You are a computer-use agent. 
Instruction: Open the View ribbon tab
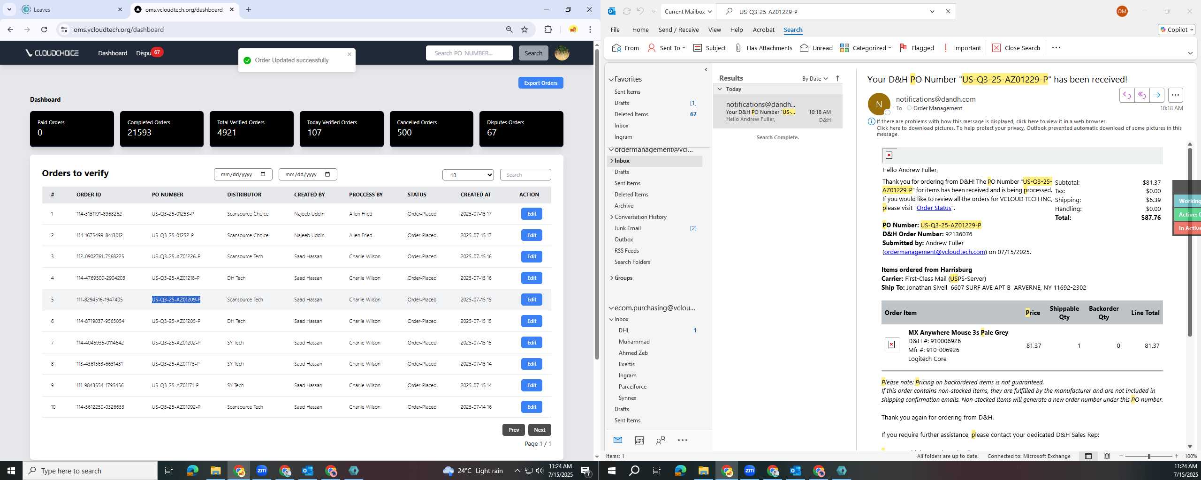tap(714, 30)
